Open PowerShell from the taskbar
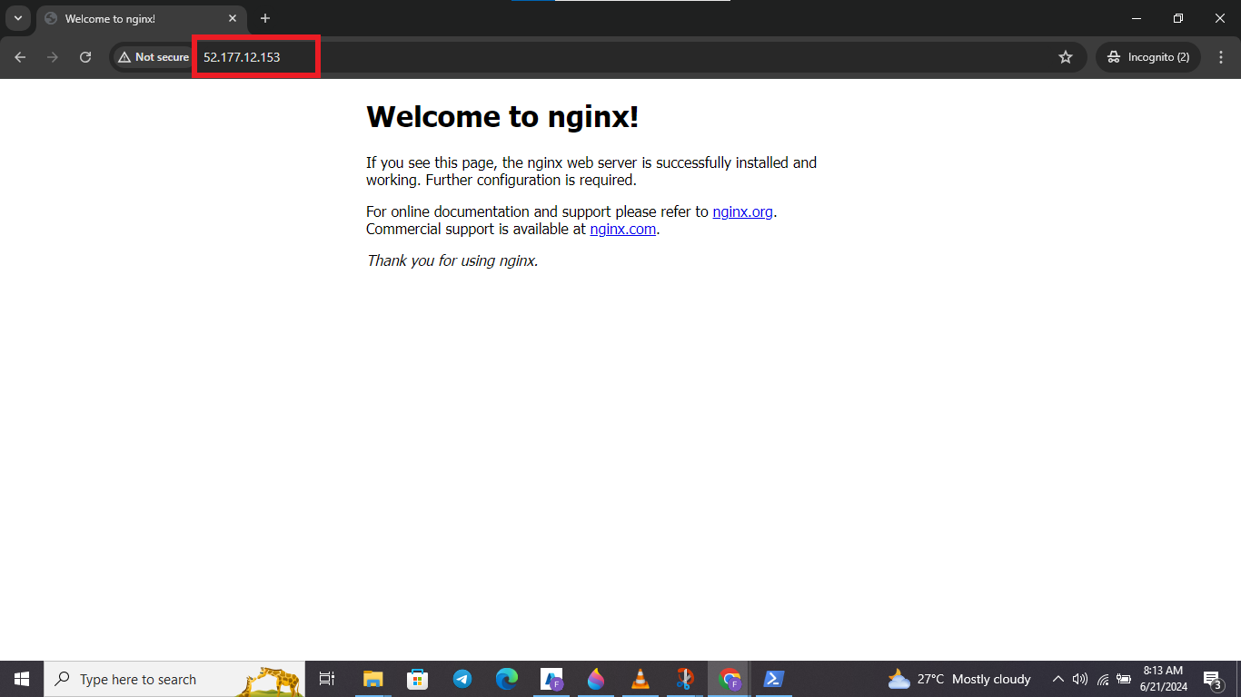This screenshot has height=697, width=1241. (774, 679)
